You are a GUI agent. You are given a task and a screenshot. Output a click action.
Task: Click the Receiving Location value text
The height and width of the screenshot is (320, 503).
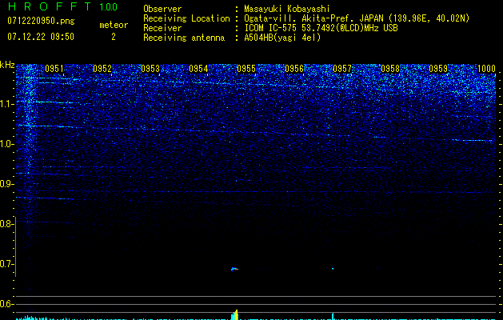point(357,18)
